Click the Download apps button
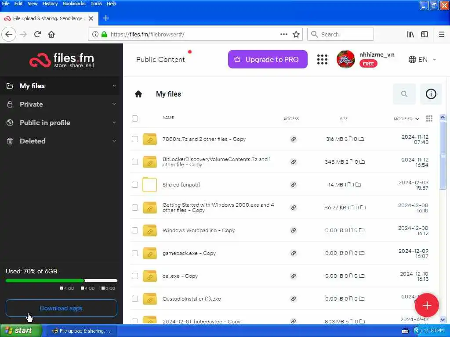The width and height of the screenshot is (450, 337). tap(62, 308)
